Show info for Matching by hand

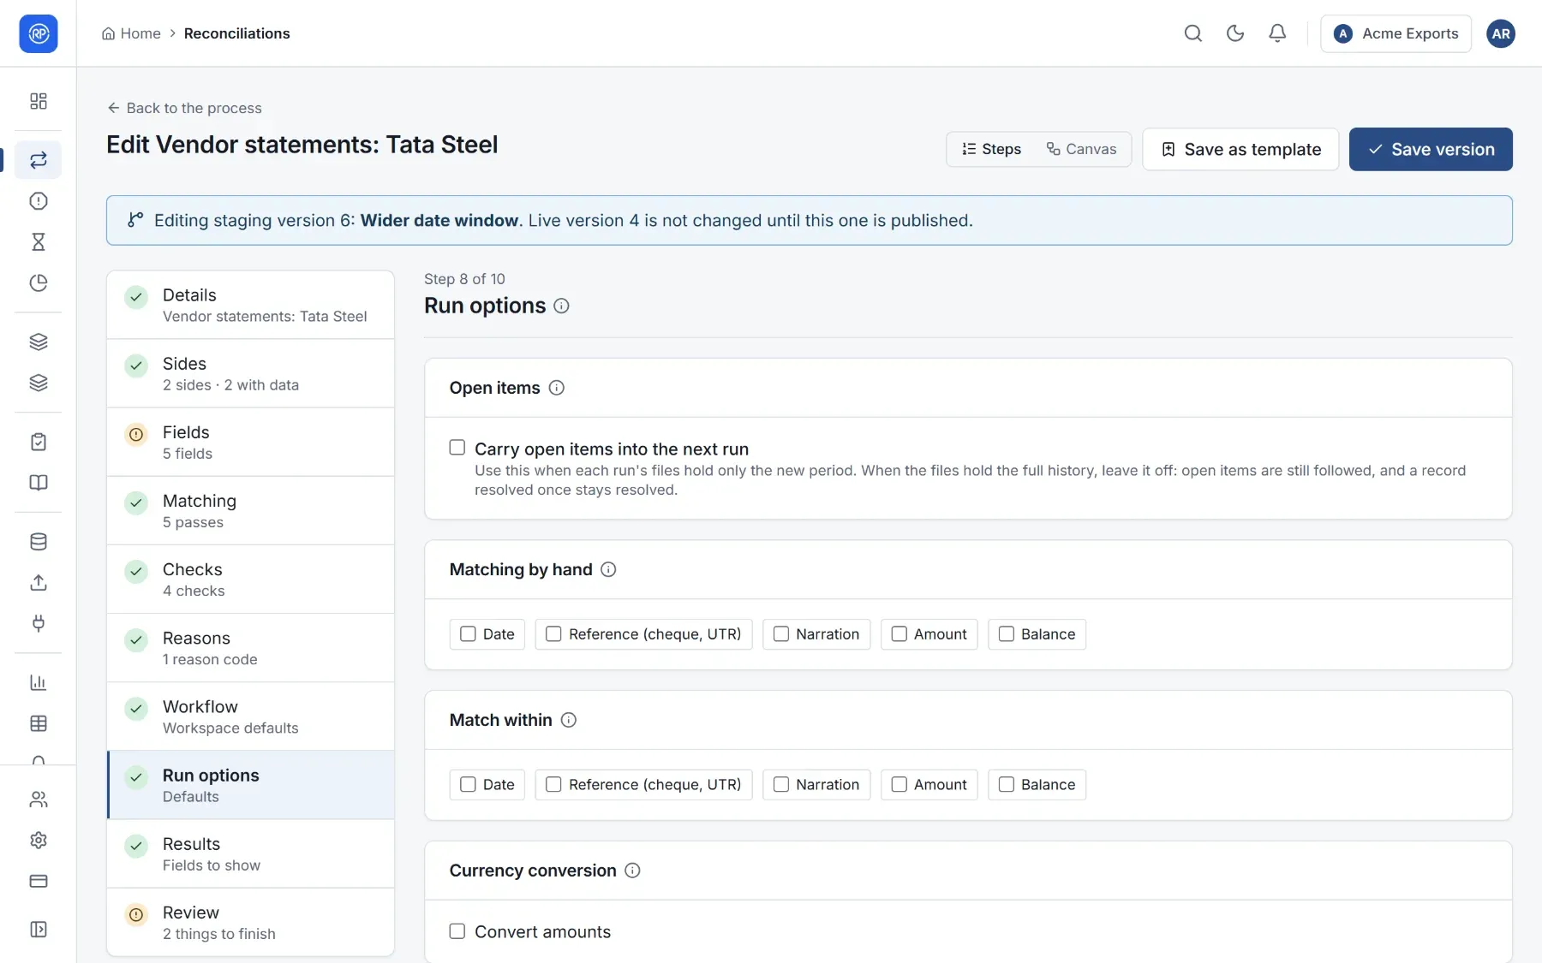click(x=608, y=569)
